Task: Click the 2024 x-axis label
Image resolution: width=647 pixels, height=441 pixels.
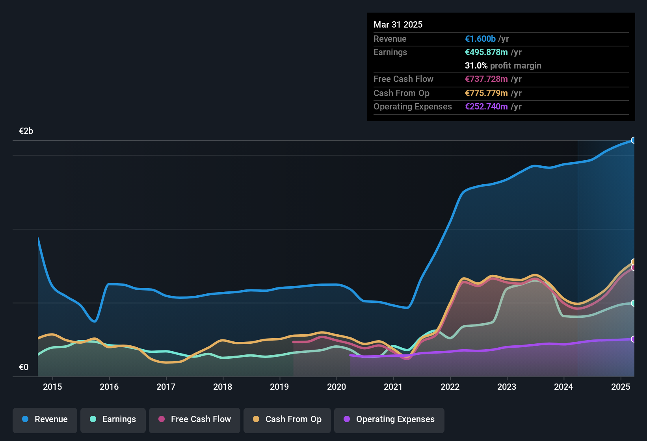Action: coord(563,387)
